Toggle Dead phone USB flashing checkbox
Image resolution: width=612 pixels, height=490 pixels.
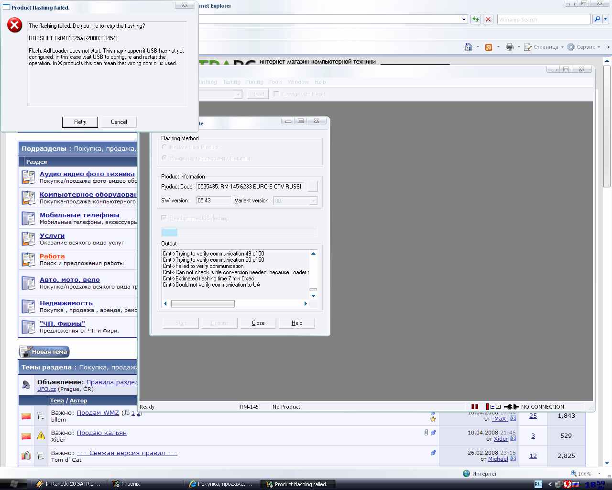point(164,218)
